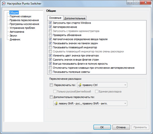
Task: Enable 'Дополнительно переключать по' checkbox
Action: [51, 97]
